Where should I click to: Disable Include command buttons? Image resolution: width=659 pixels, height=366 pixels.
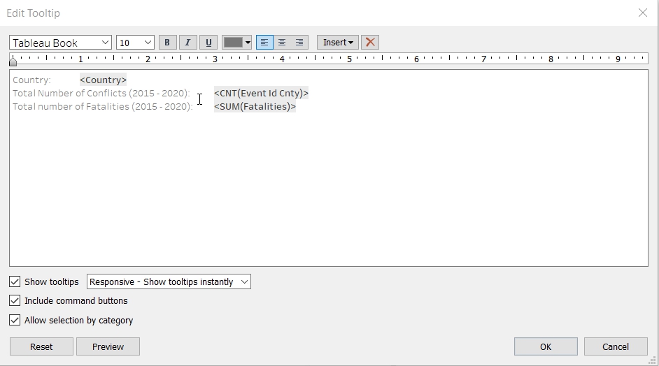(x=15, y=300)
